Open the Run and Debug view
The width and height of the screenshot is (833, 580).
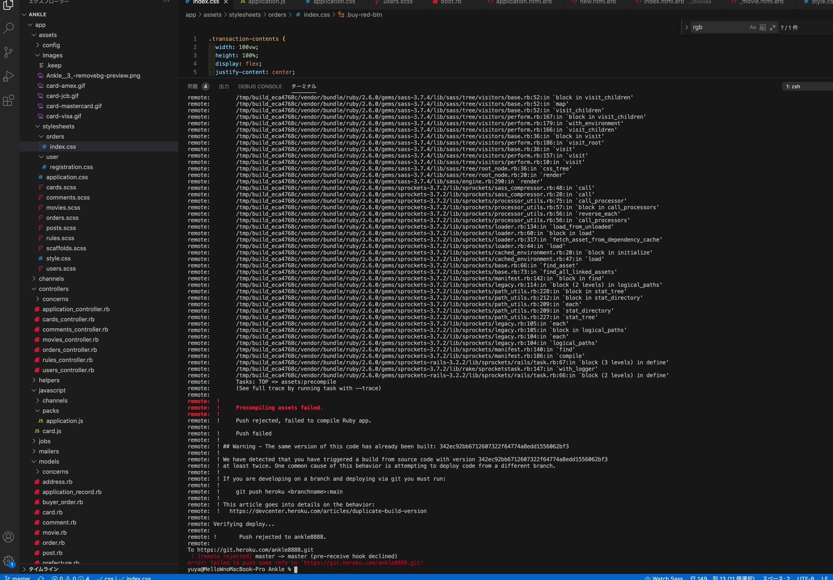[x=8, y=76]
